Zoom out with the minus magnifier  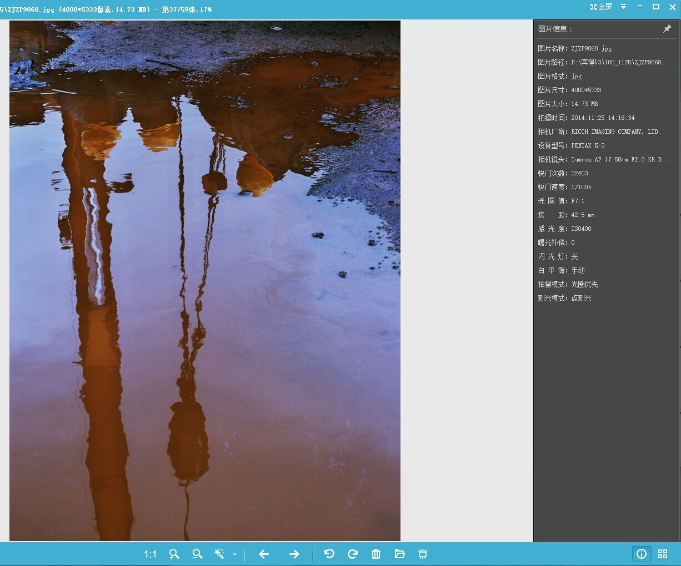pos(197,554)
